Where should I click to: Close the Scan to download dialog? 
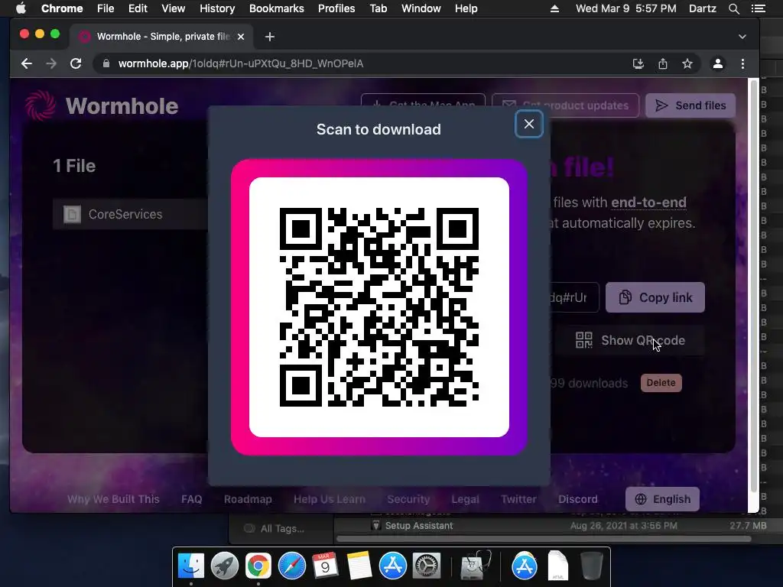tap(529, 125)
